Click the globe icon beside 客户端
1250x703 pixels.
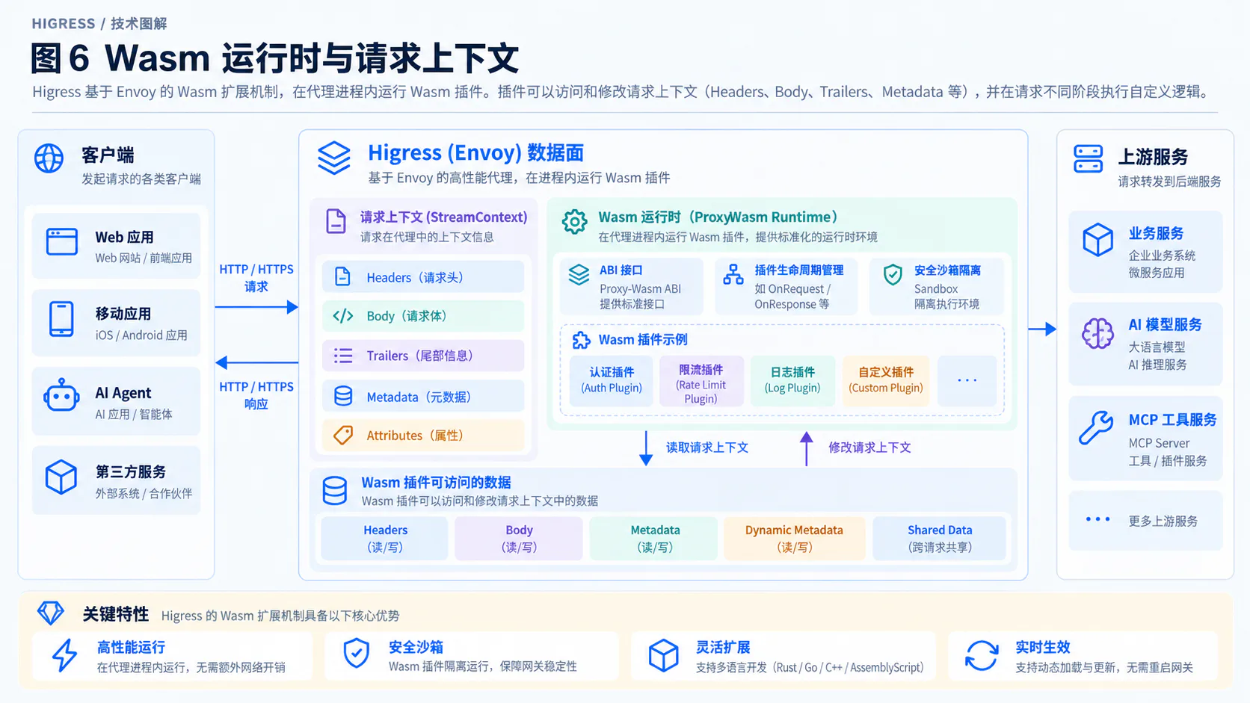click(x=49, y=158)
